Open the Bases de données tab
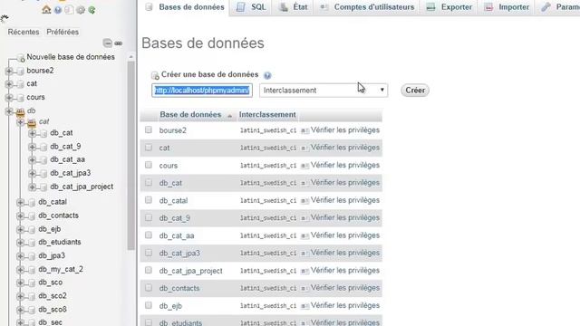This screenshot has width=580, height=326. tap(185, 7)
